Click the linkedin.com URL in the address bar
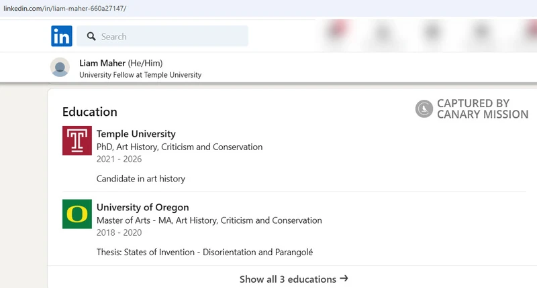The height and width of the screenshot is (288, 537). click(64, 9)
